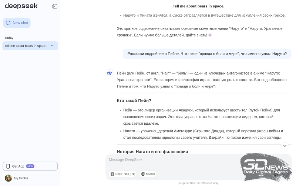Screen dimensions: 296x186
Task: Collapse the sidebar panel
Action: (x=55, y=6)
